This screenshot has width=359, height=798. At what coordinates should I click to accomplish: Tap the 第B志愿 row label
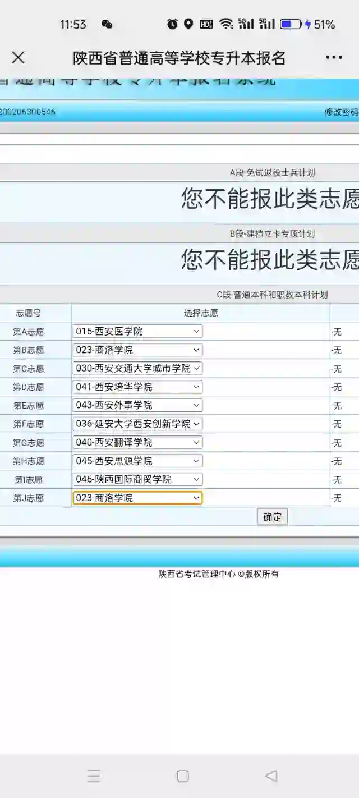pos(29,350)
